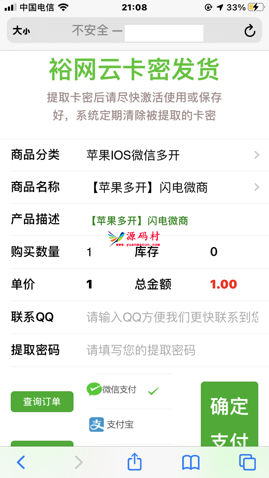
Task: Click the 查询订单 button
Action: 42,402
